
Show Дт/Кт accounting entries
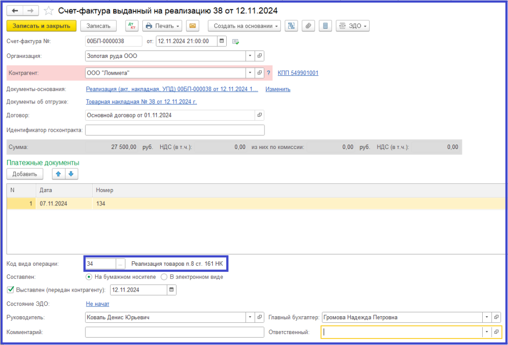[x=131, y=26]
